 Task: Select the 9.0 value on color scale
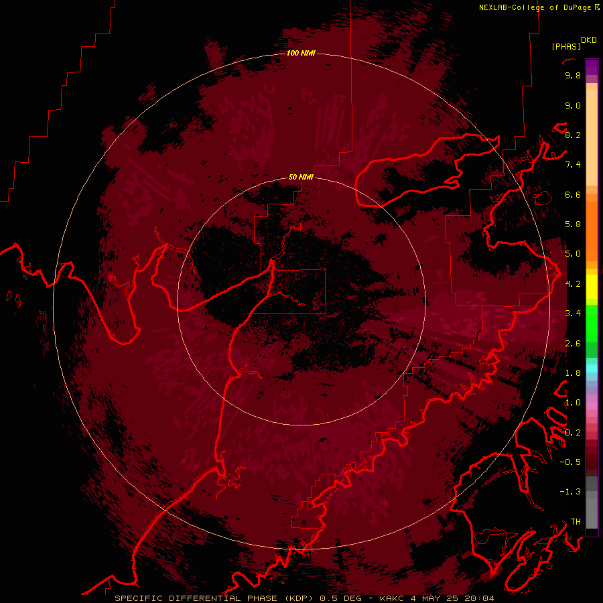tap(573, 105)
